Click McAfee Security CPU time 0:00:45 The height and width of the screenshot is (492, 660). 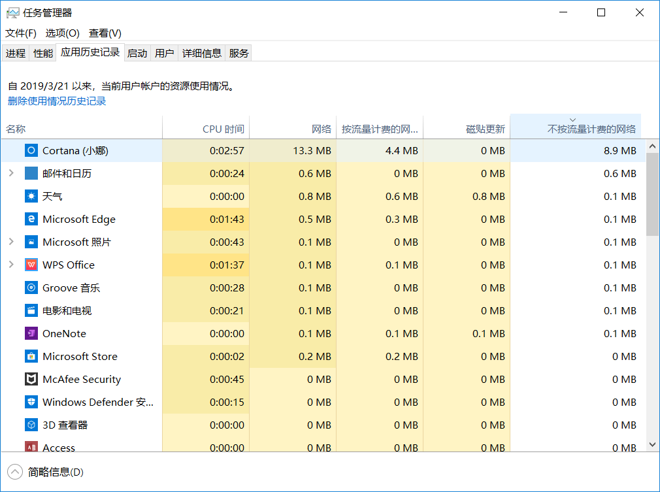(227, 379)
